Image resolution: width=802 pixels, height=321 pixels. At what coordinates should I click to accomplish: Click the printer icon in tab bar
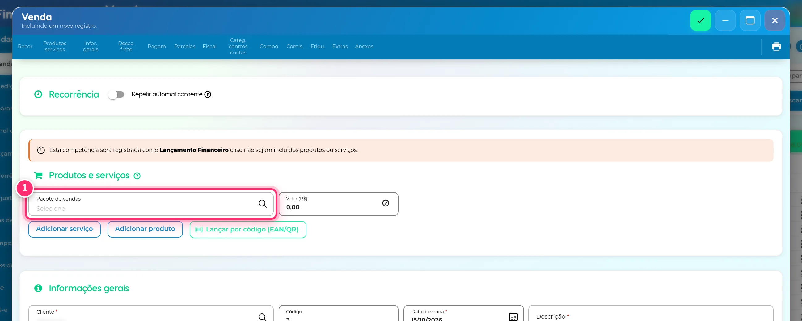point(776,47)
